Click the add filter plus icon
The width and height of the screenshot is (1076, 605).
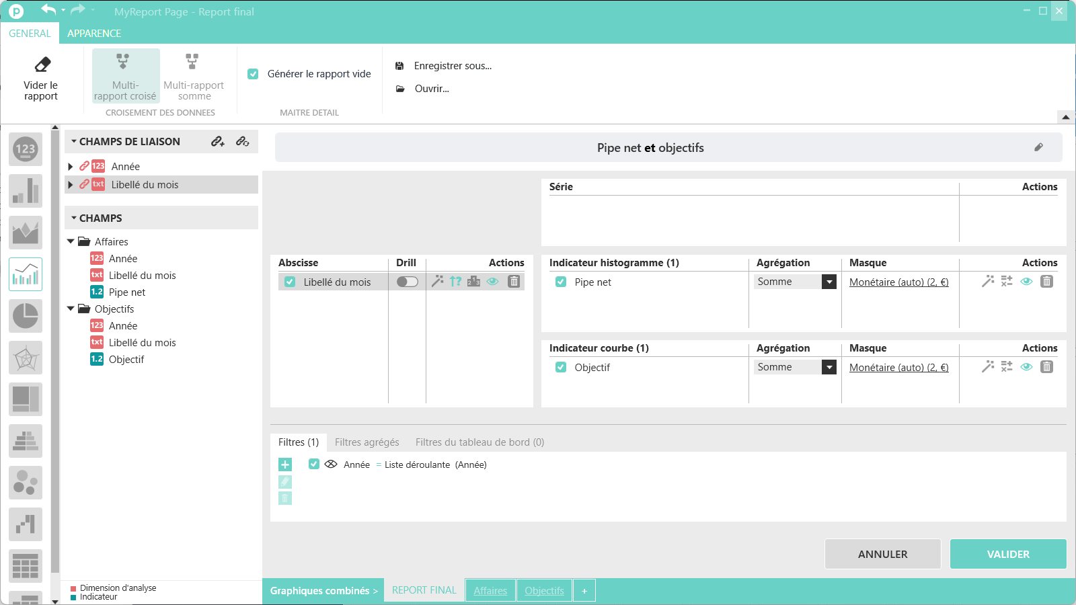pos(285,465)
